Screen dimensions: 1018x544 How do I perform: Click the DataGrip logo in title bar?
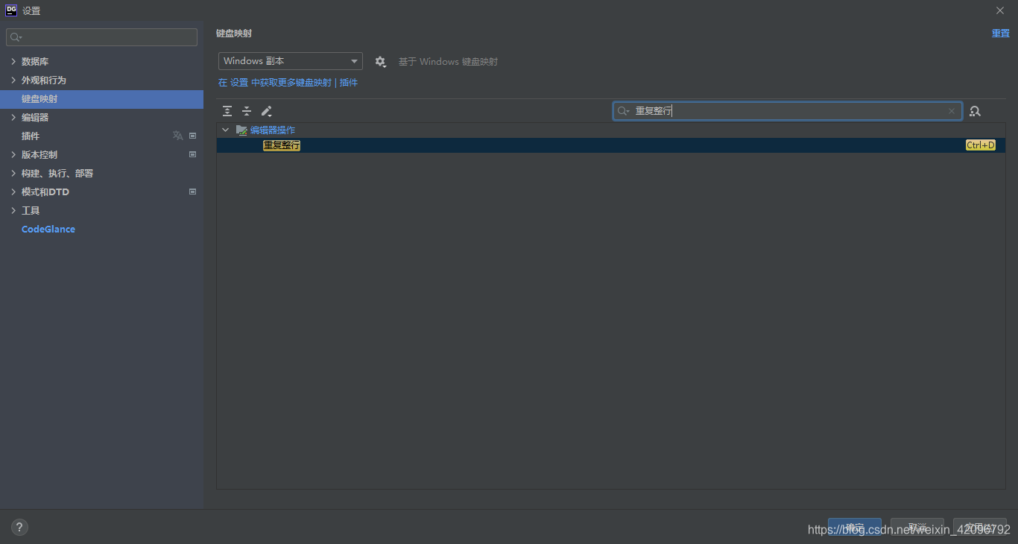tap(11, 10)
